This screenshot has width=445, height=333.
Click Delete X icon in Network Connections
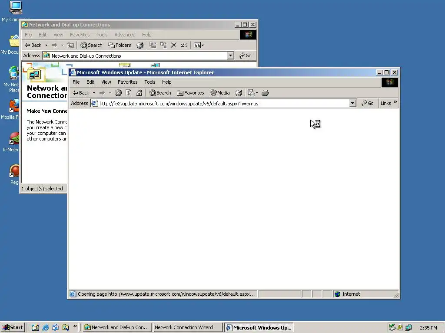click(x=174, y=45)
